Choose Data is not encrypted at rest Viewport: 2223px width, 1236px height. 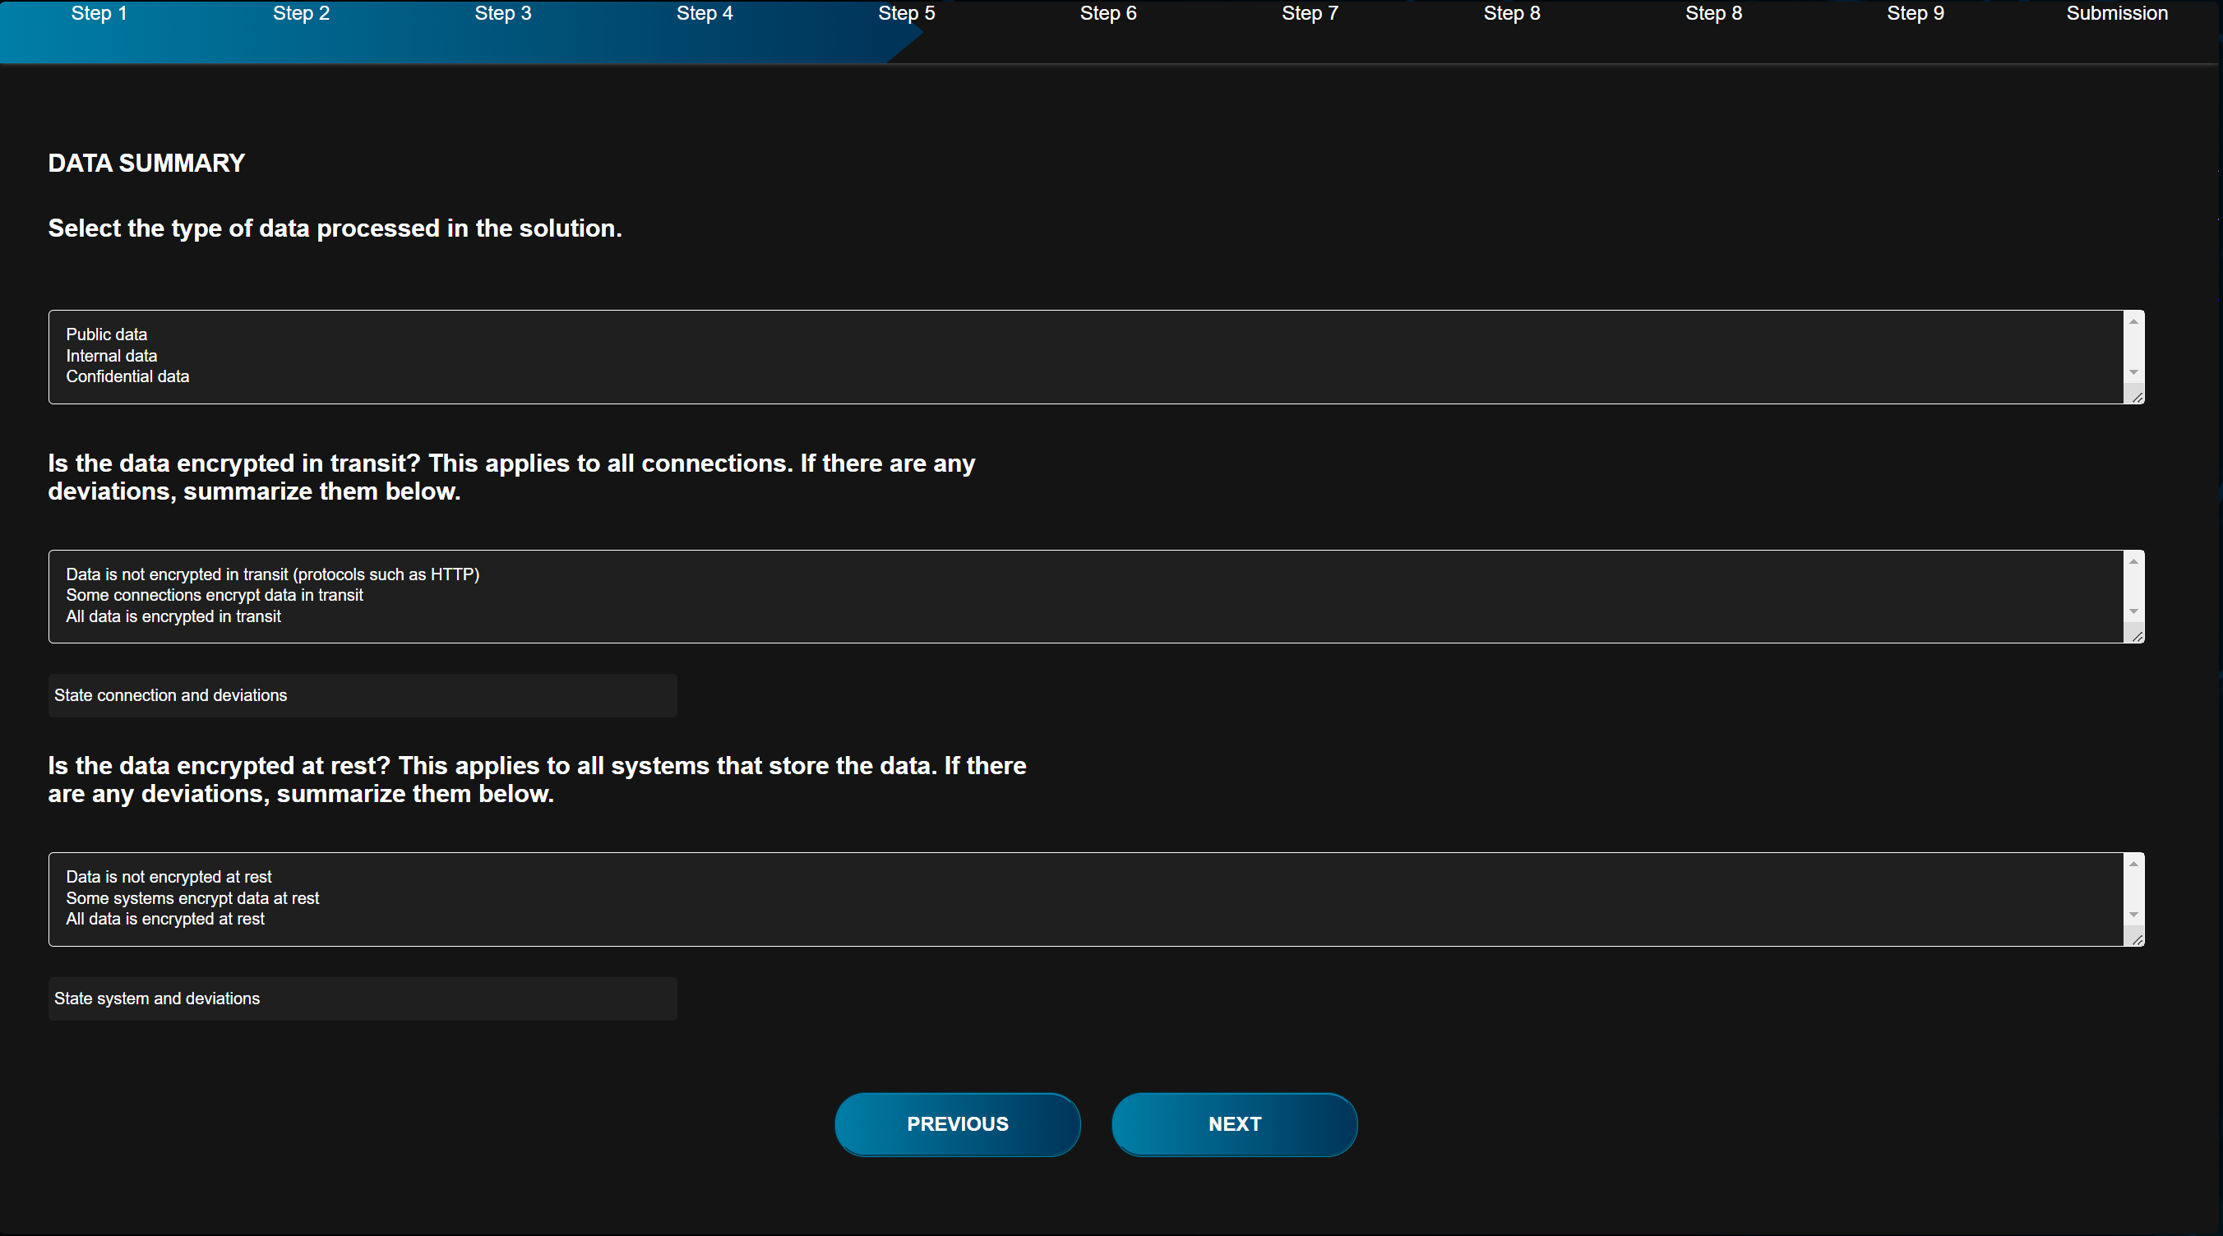[1086, 877]
